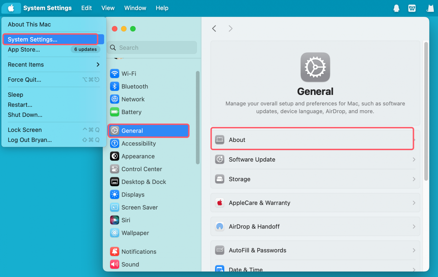Expand AppleCare & Warranty details
Screen dimensions: 438x277
[x=413, y=203]
